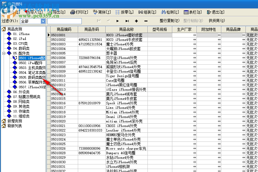Viewport: 258px width, 172px height.
Task: Select 02. iPad category
Action: point(20,39)
